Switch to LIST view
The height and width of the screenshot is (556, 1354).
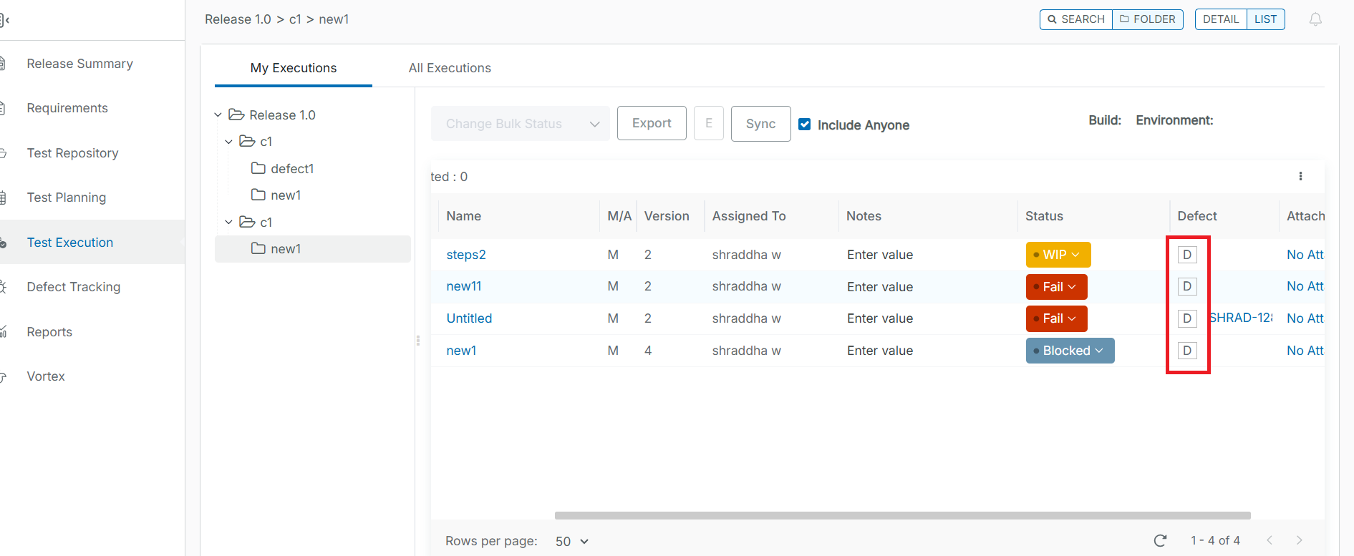[x=1265, y=19]
